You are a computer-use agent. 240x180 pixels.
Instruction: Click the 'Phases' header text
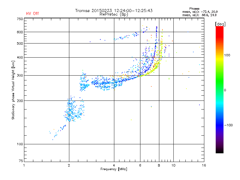[194, 9]
